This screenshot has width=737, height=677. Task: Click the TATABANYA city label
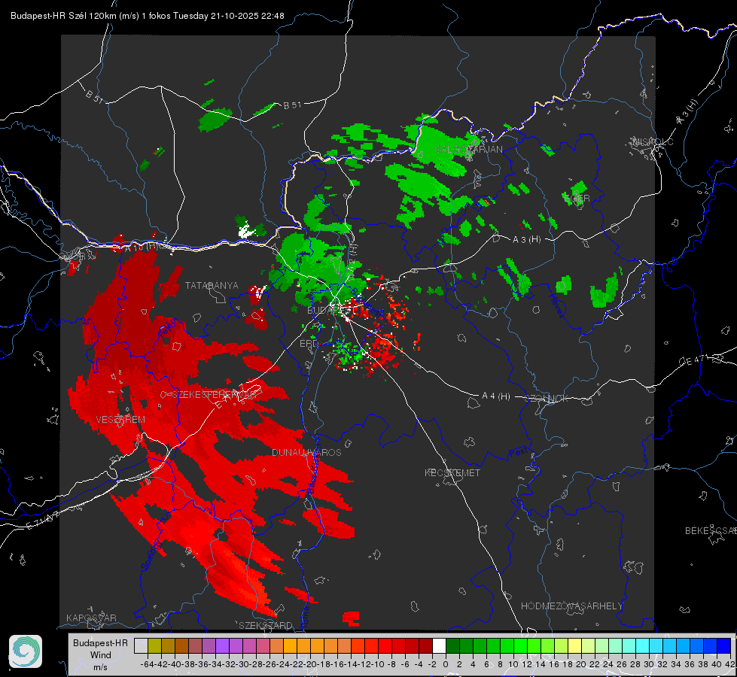pos(212,286)
